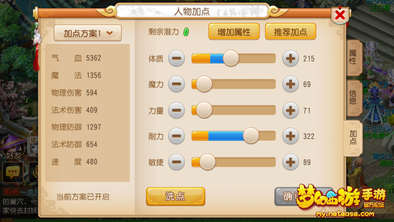The height and width of the screenshot is (222, 394).
Task: Increase 敏捷 with the plus icon
Action: 291,162
